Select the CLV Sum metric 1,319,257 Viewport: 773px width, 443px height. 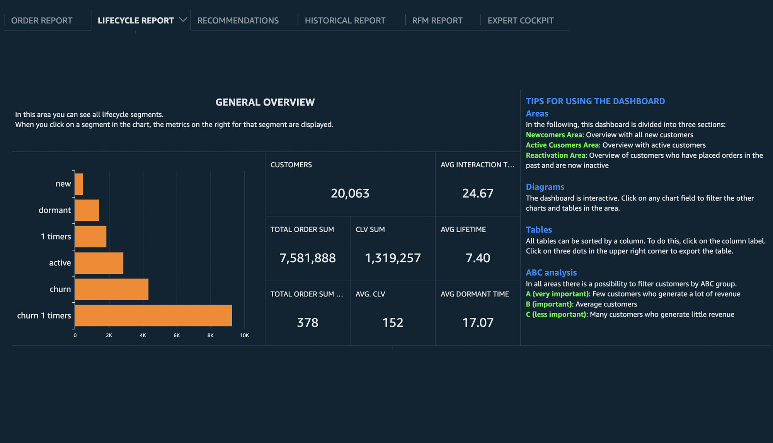392,258
